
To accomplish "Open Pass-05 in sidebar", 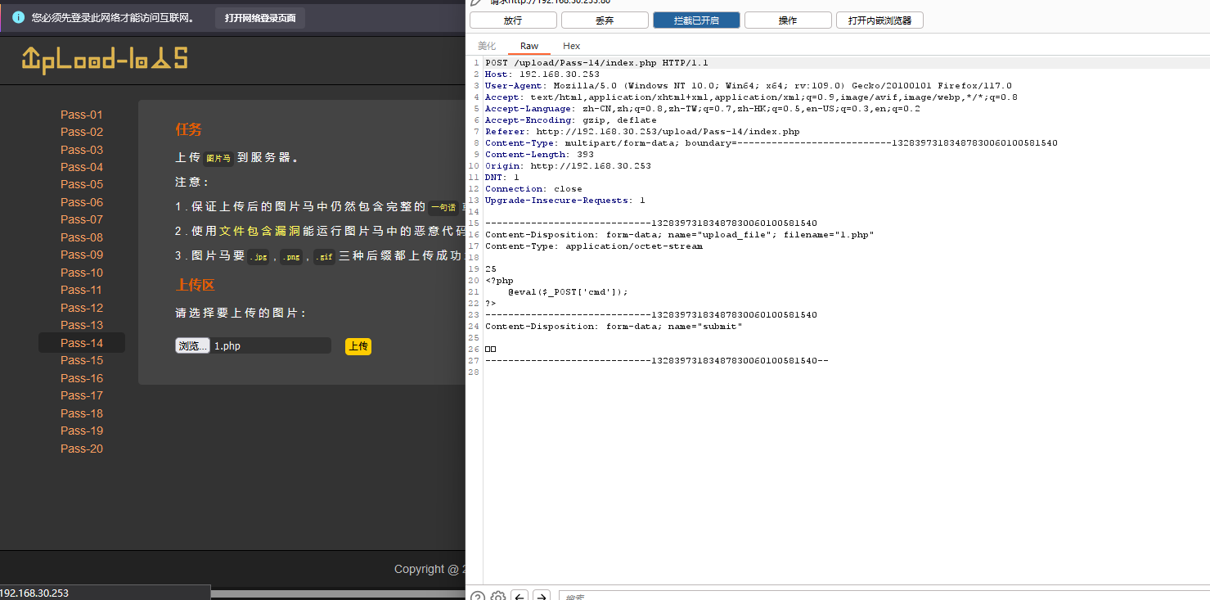I will tap(82, 184).
